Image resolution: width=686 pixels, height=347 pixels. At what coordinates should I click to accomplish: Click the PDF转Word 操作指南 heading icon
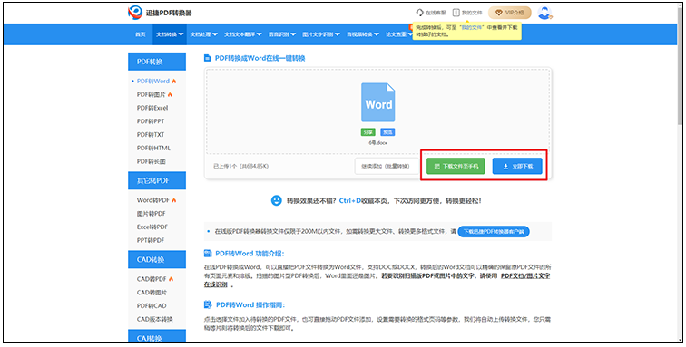tap(208, 304)
